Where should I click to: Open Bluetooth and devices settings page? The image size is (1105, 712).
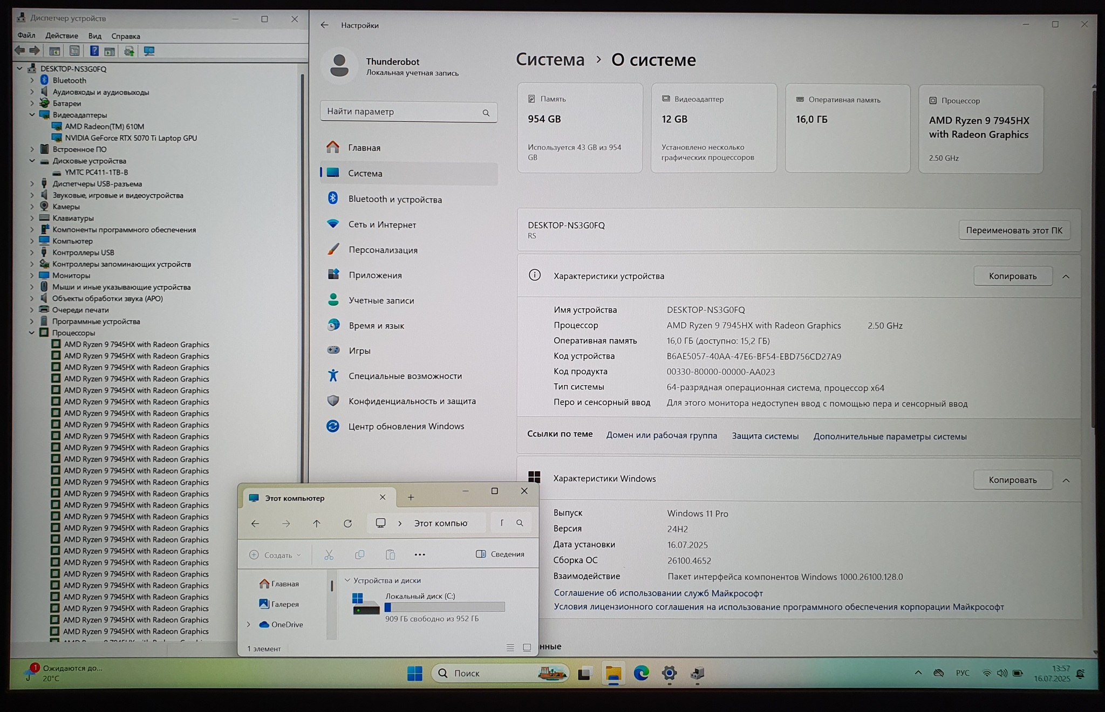pos(394,199)
